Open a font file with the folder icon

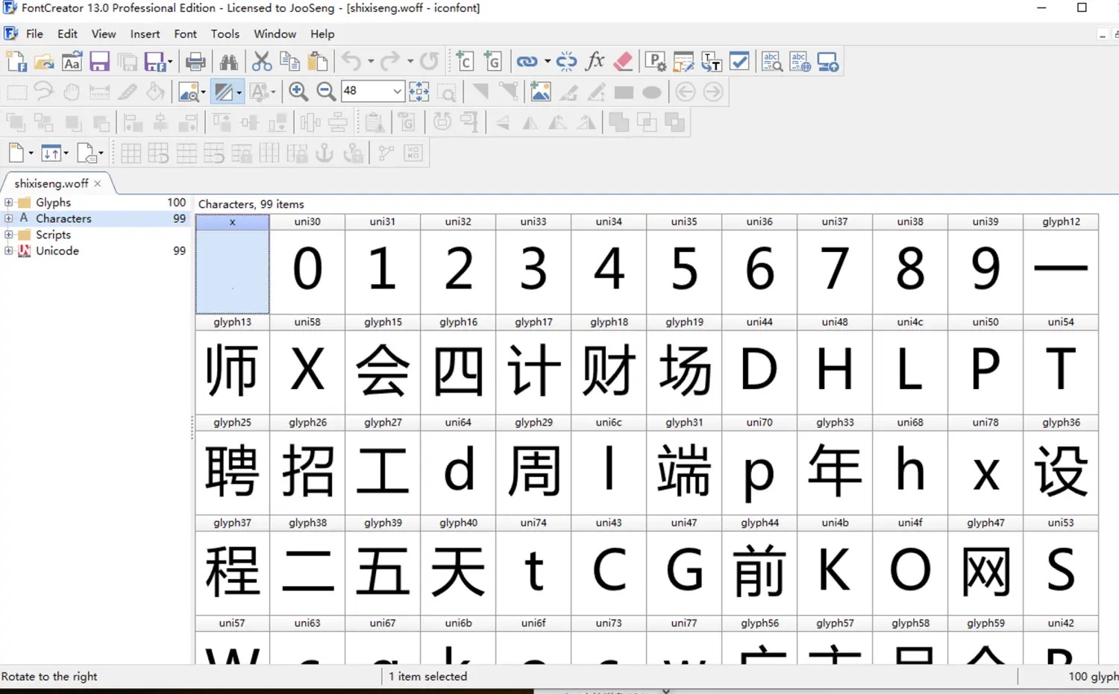(x=44, y=62)
